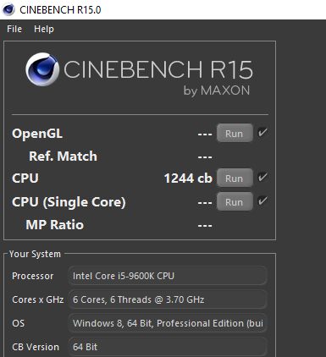Select the Cores x GHz field

point(168,299)
